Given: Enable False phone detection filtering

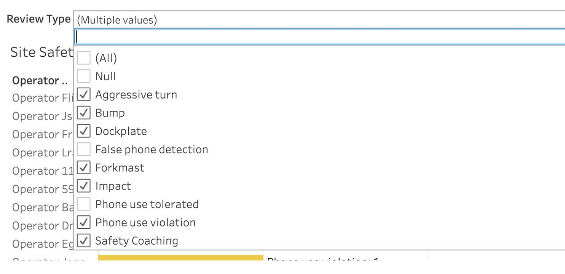Looking at the screenshot, I should (x=83, y=149).
